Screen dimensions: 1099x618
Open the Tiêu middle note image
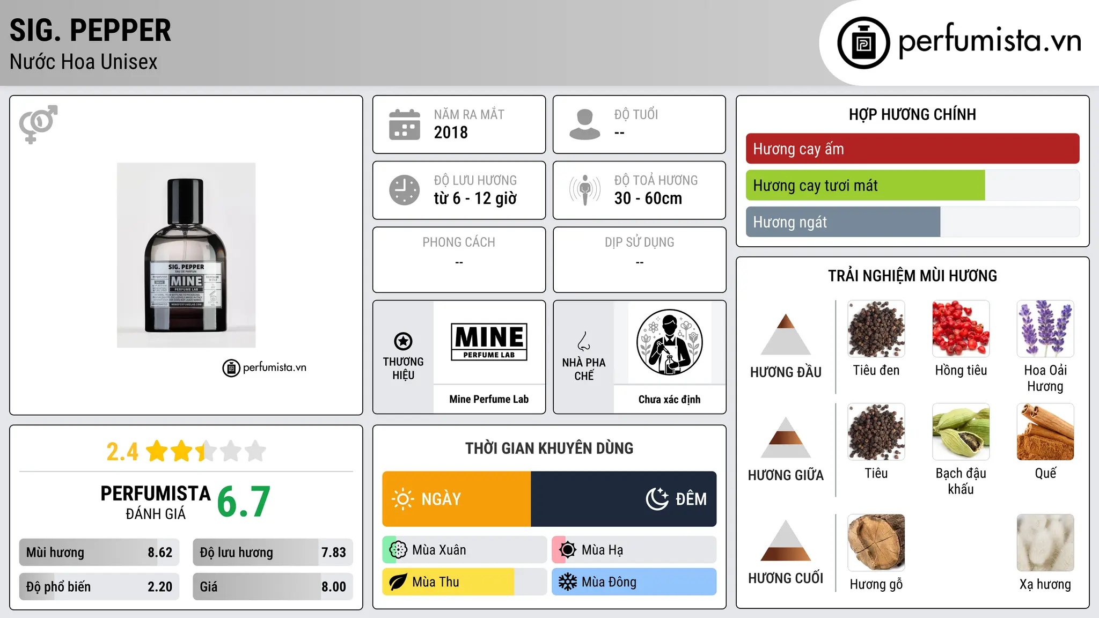pos(876,432)
